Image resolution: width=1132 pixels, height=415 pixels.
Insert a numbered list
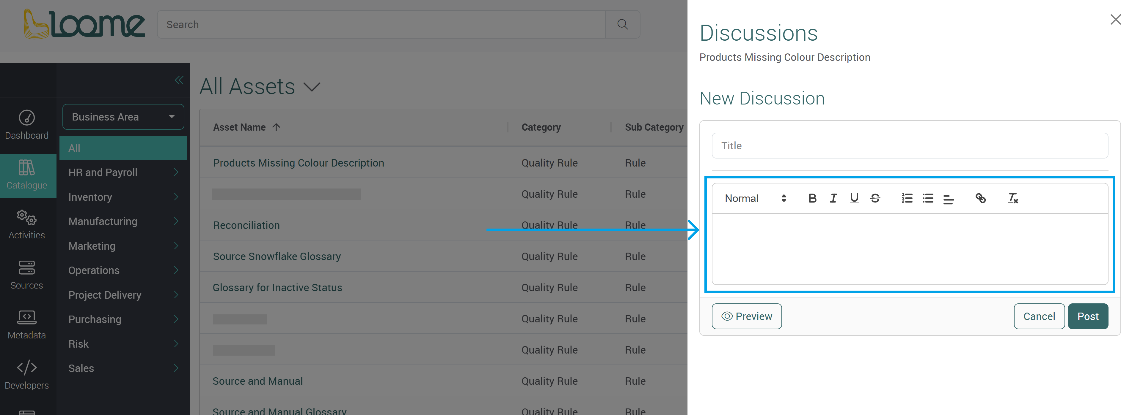pos(907,198)
